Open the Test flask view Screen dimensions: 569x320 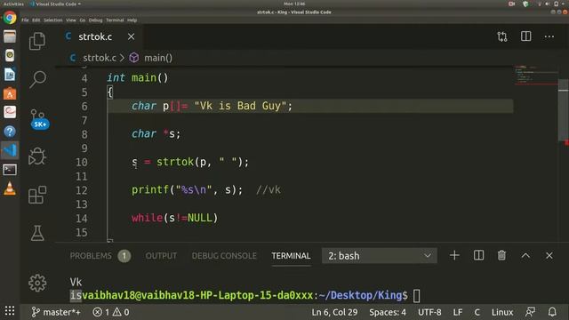point(37,233)
